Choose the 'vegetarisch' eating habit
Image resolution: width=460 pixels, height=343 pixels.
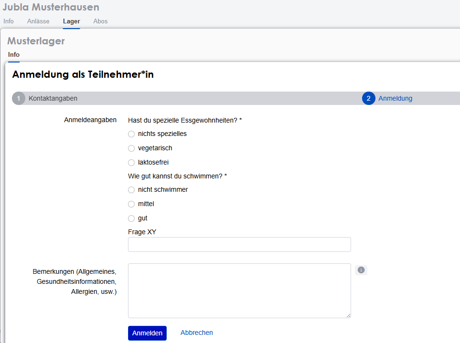point(131,148)
